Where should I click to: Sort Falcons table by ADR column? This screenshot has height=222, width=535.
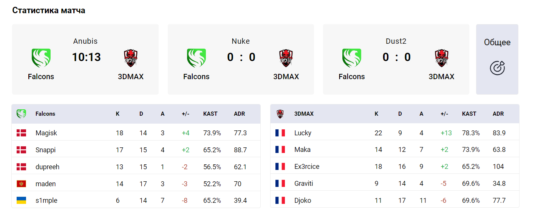240,113
